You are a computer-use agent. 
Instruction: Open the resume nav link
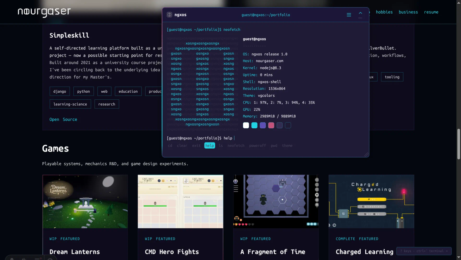click(x=431, y=12)
